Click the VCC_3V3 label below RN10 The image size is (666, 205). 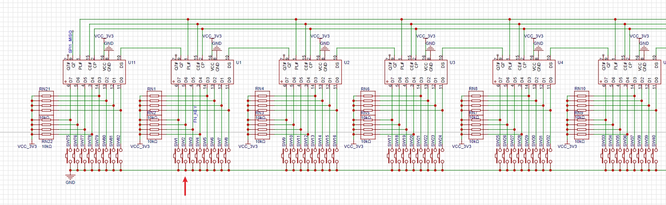[x=567, y=146]
